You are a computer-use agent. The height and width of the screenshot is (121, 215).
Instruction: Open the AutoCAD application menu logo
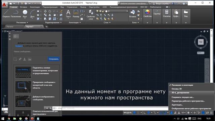pos(4,4)
